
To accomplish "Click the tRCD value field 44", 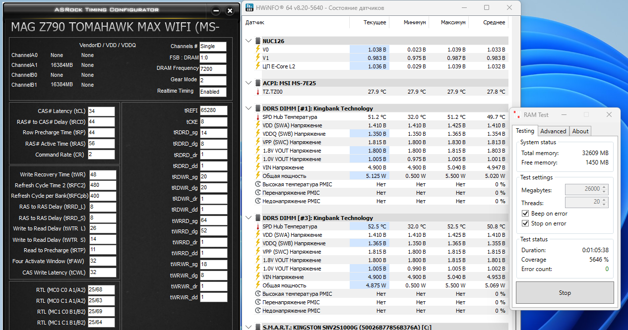I will click(x=101, y=122).
